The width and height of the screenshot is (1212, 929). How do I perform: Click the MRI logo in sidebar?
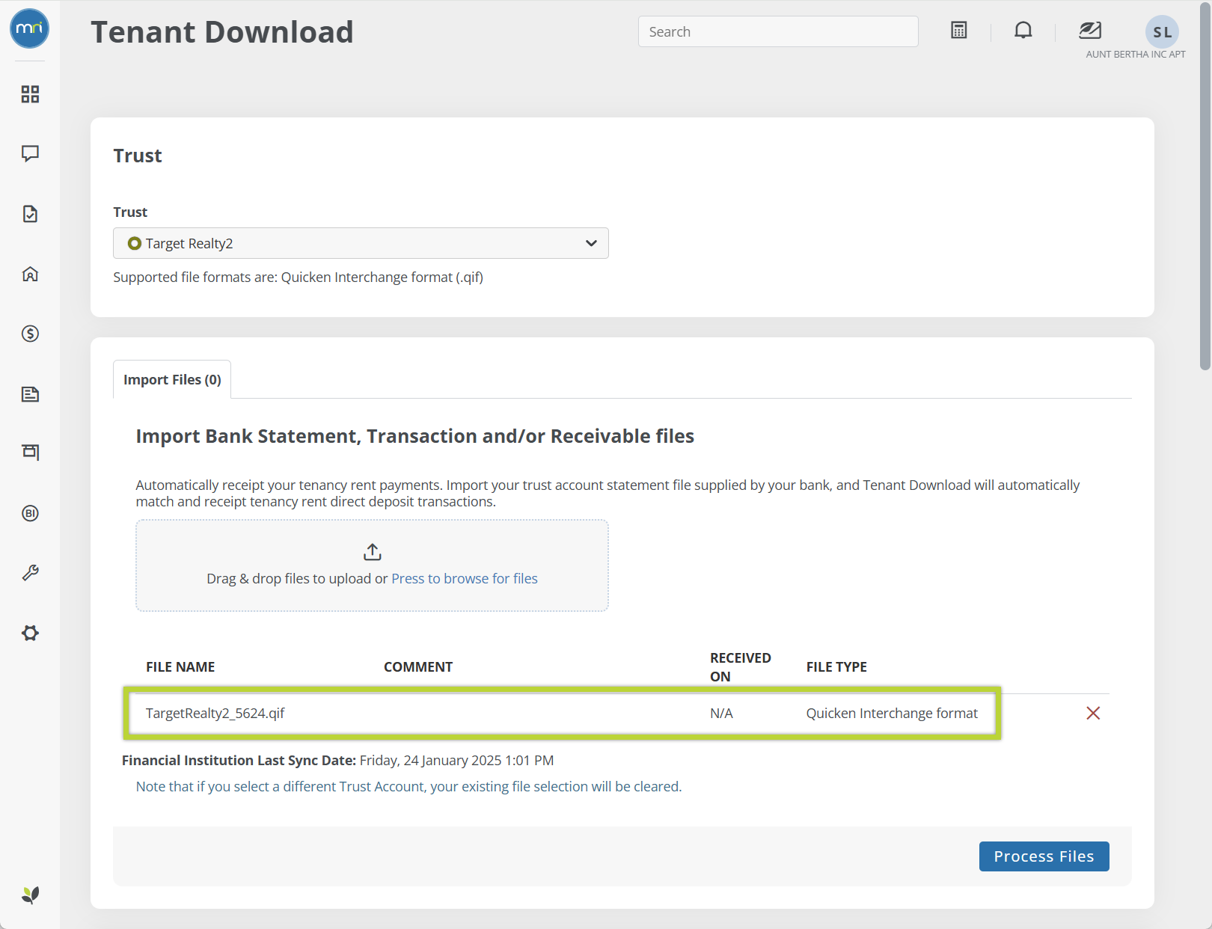click(x=30, y=28)
